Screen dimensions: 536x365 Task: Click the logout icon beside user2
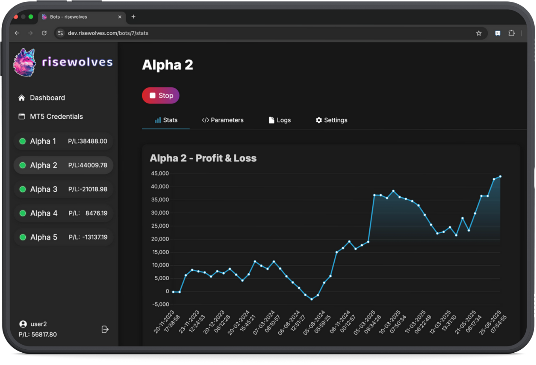(105, 330)
